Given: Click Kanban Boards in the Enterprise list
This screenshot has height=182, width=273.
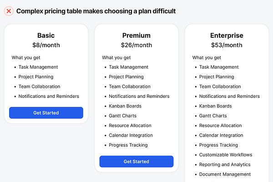Looking at the screenshot, I should point(215,106).
